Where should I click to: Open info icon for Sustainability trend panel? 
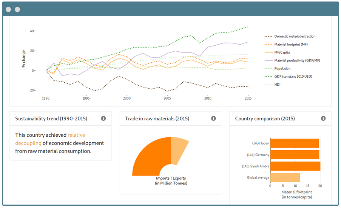(x=103, y=119)
